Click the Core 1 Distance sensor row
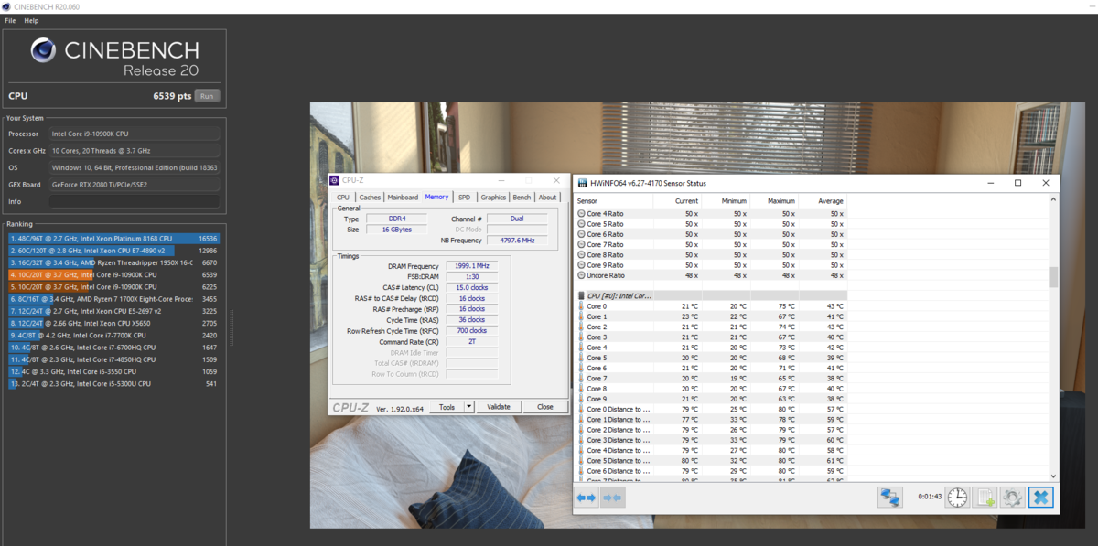 click(712, 420)
